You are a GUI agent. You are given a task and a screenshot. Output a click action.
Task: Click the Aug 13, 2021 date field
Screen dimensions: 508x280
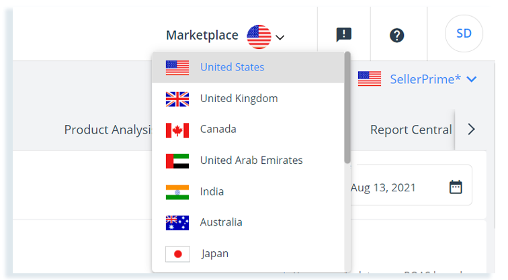(411, 185)
